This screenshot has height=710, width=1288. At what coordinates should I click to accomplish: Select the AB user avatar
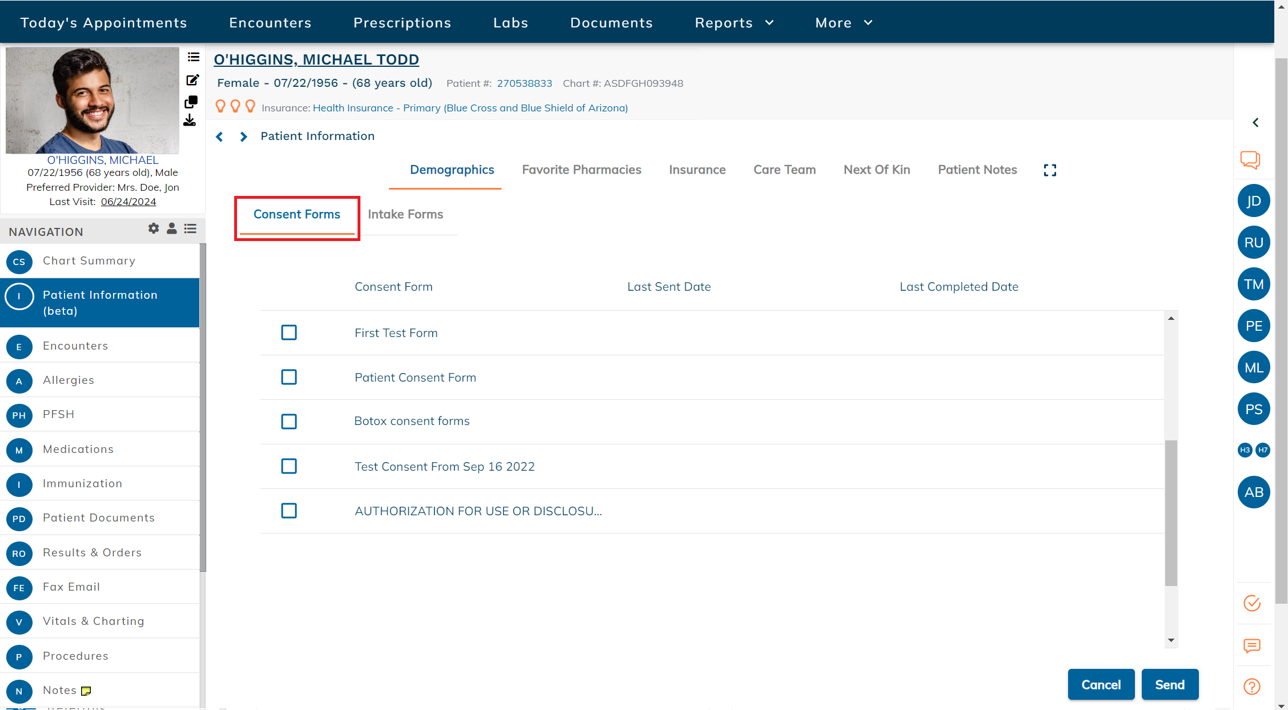coord(1254,492)
